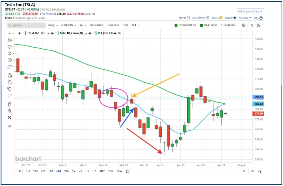Screen dimensions: 283x186
Task: Zoom out with the magnifier minus
Action: [x=10, y=118]
